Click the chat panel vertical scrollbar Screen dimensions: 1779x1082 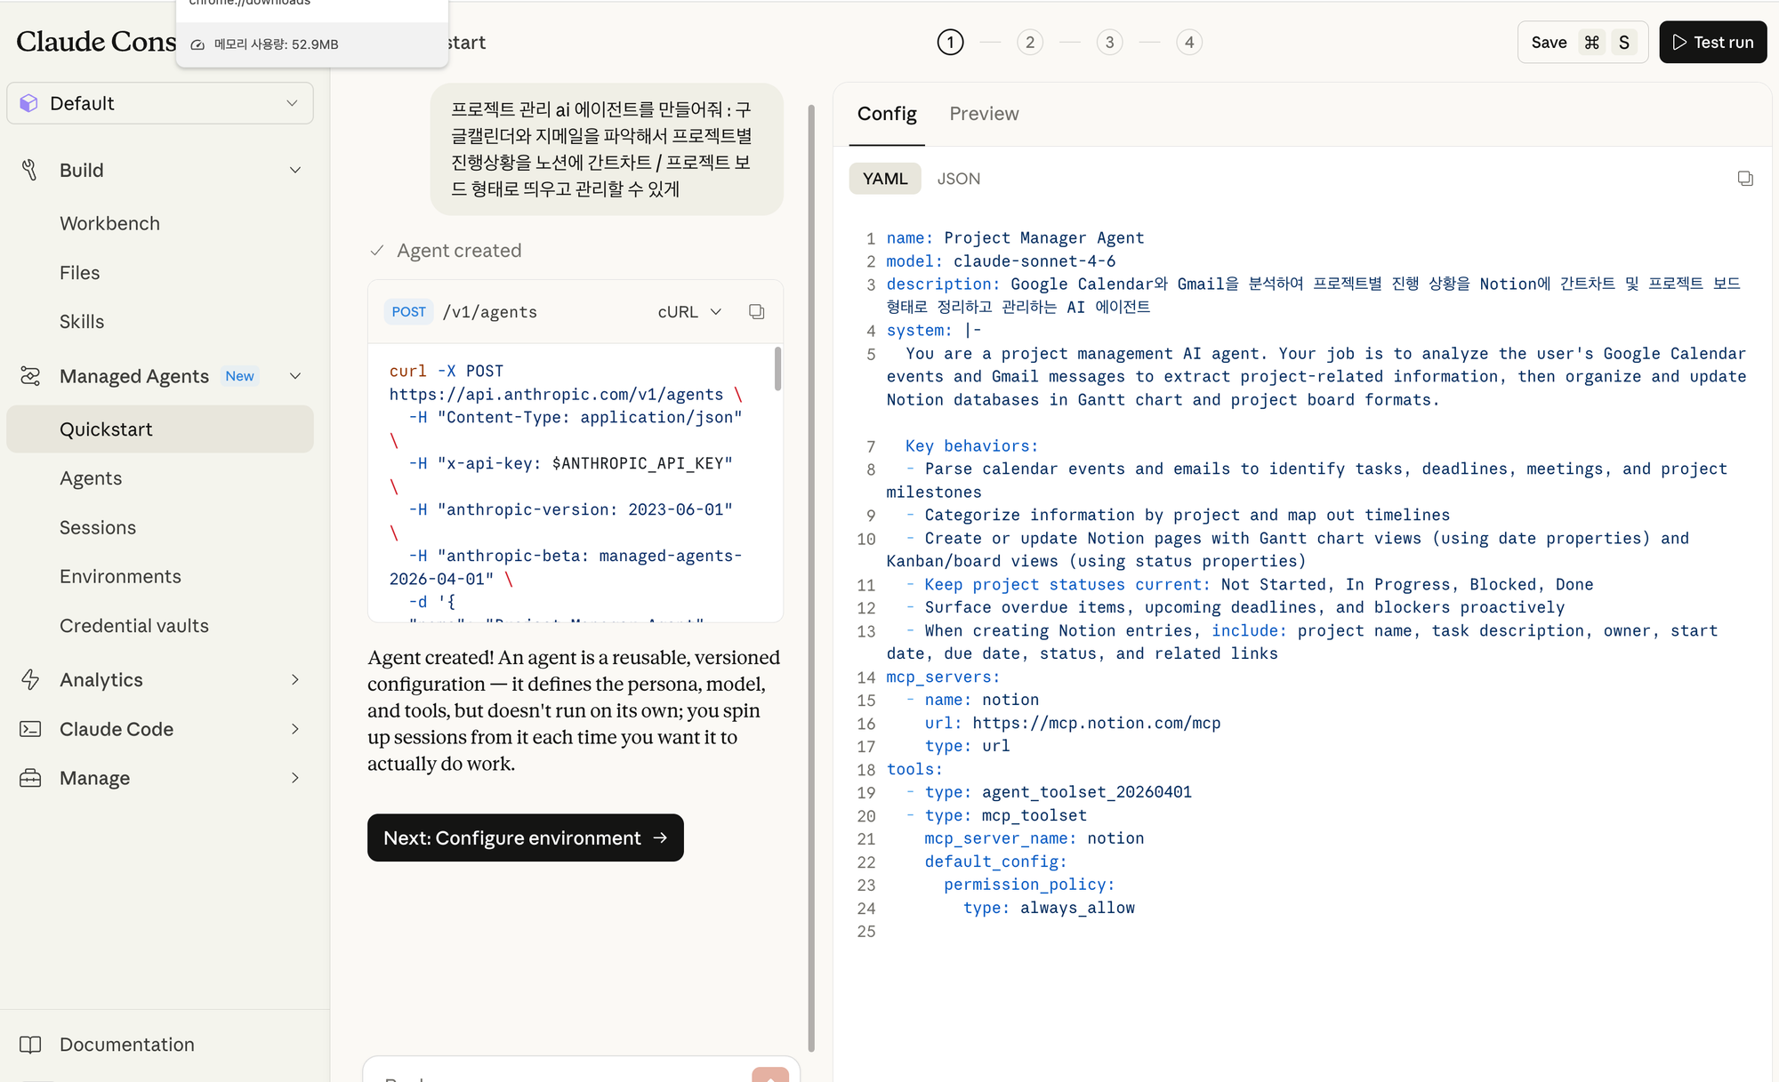click(810, 578)
